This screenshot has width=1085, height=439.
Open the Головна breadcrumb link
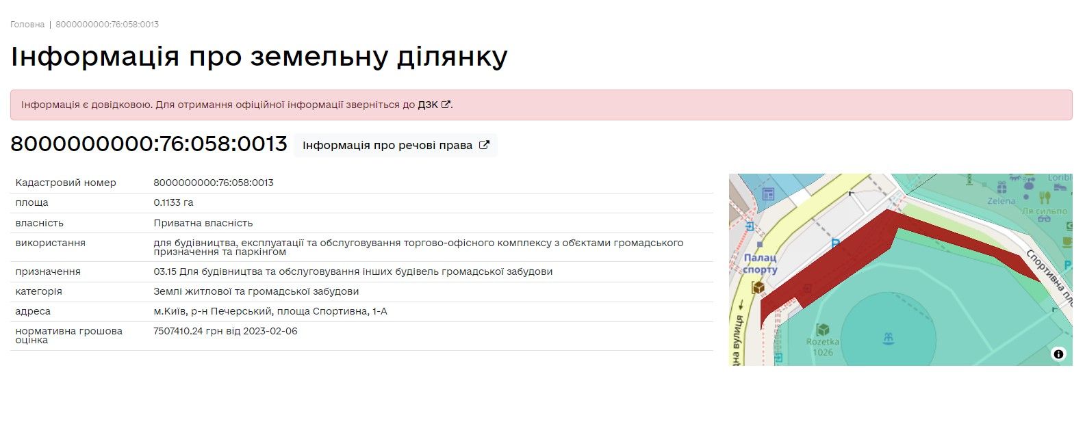(27, 25)
